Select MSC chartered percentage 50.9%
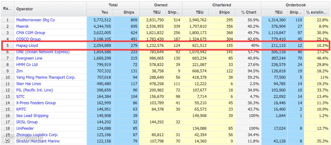 click(254, 20)
